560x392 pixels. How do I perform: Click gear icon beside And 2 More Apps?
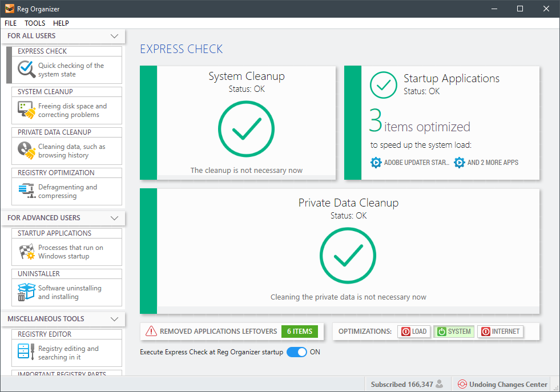pos(460,163)
